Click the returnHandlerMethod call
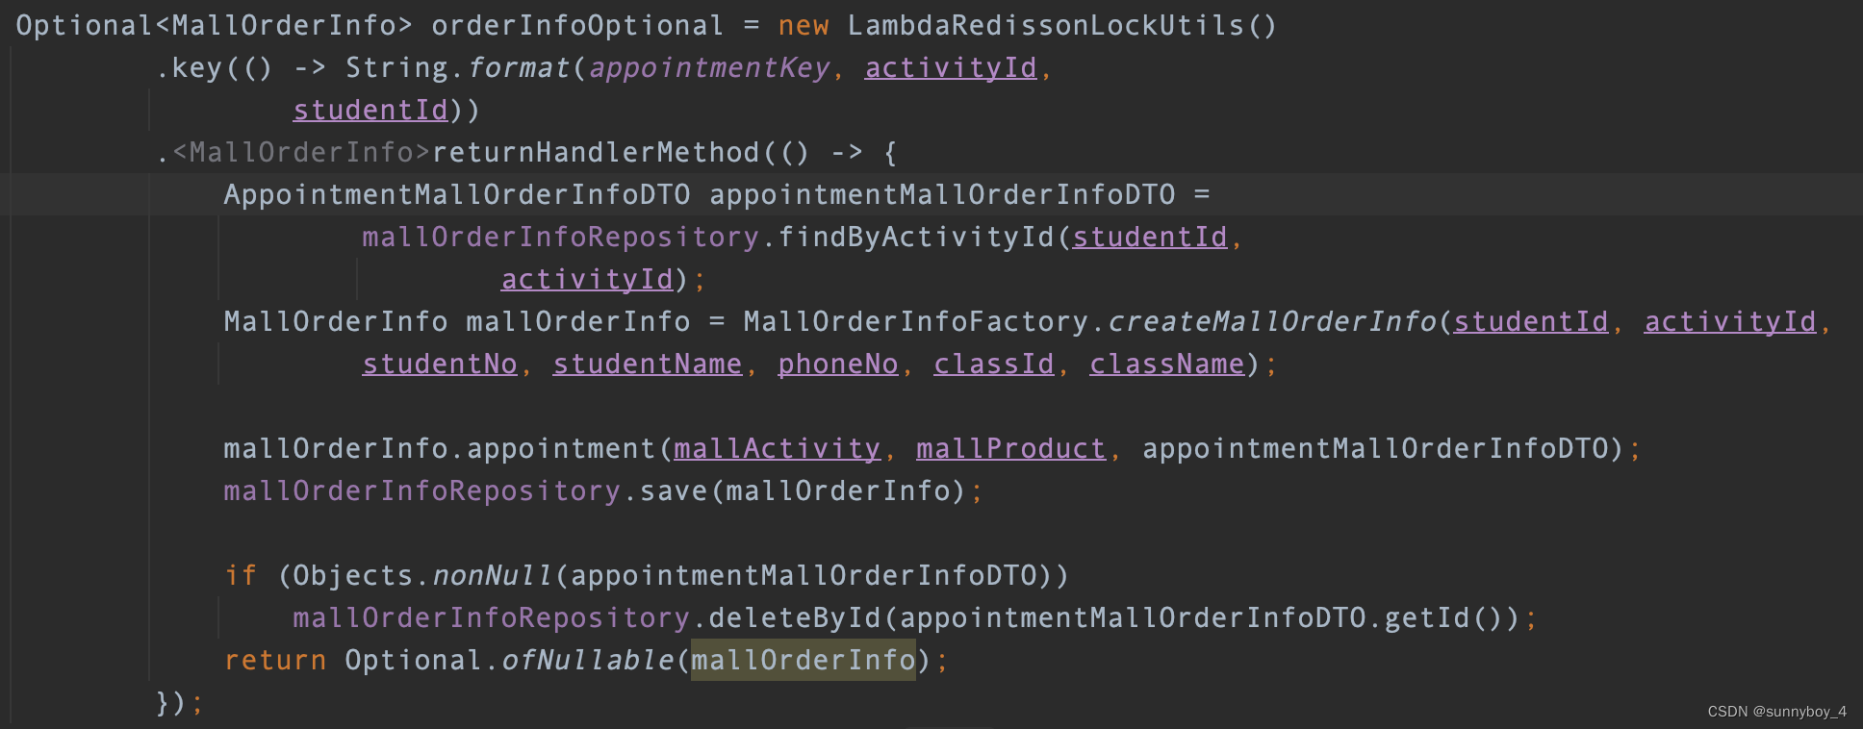This screenshot has width=1863, height=729. pyautogui.click(x=596, y=152)
